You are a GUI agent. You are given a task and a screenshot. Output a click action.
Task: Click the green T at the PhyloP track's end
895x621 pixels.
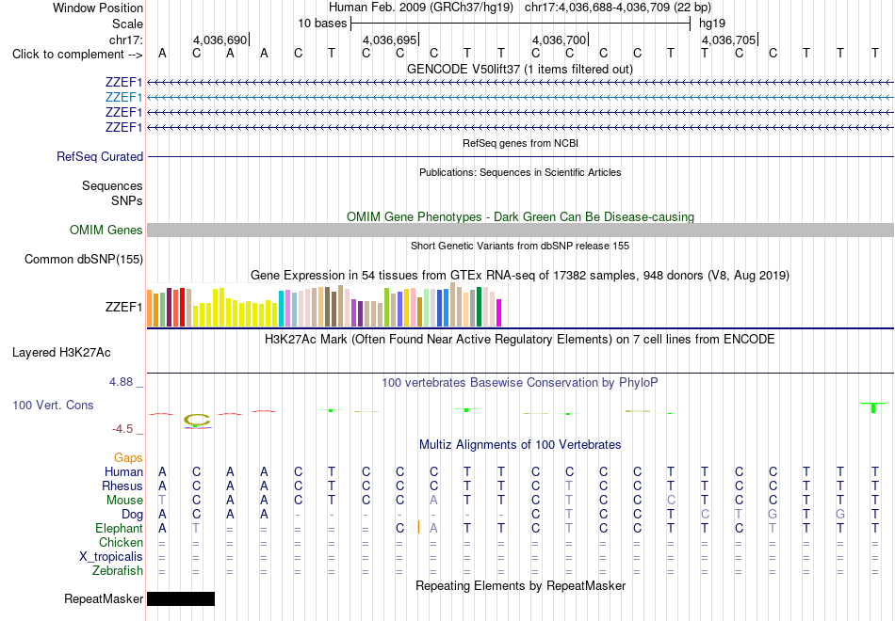pyautogui.click(x=873, y=407)
